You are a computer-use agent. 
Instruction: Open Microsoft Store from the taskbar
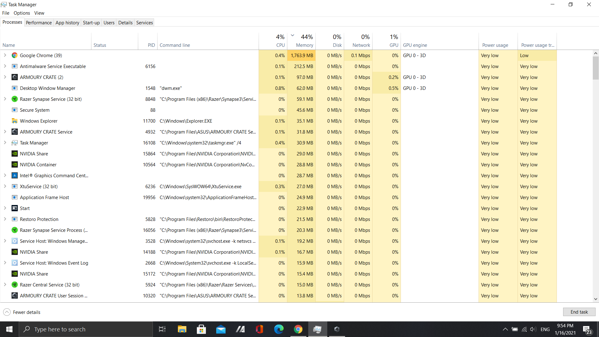201,329
